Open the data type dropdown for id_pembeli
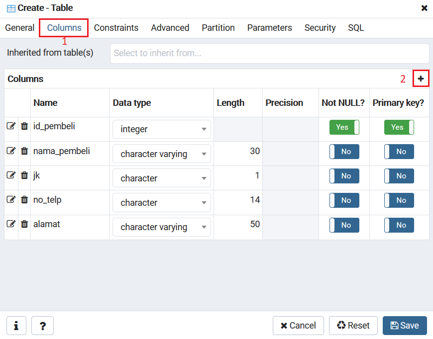The width and height of the screenshot is (433, 339). pos(161,129)
